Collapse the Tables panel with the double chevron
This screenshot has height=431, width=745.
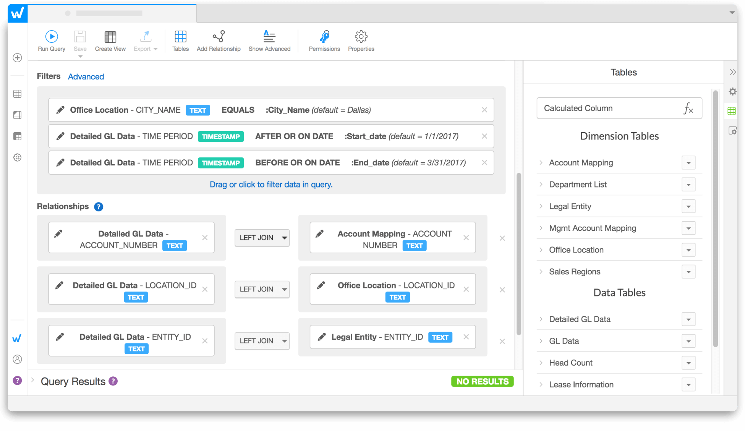[x=733, y=71]
